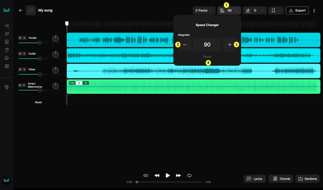Open the three-dot more options menu
323x190 pixels.
(314, 11)
